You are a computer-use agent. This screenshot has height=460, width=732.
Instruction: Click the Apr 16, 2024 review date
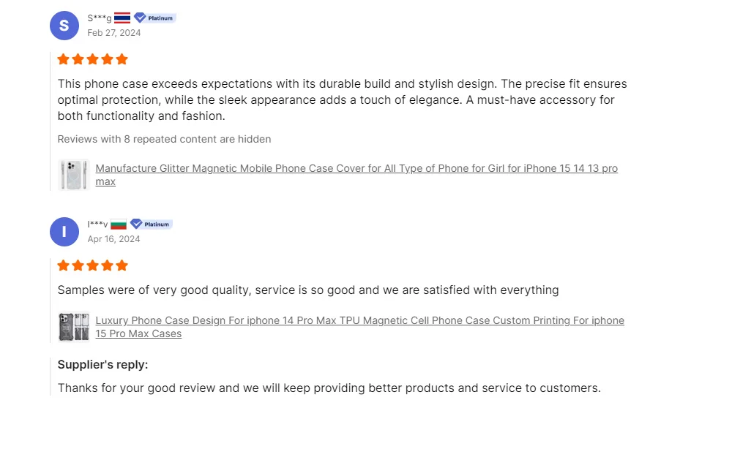tap(113, 239)
